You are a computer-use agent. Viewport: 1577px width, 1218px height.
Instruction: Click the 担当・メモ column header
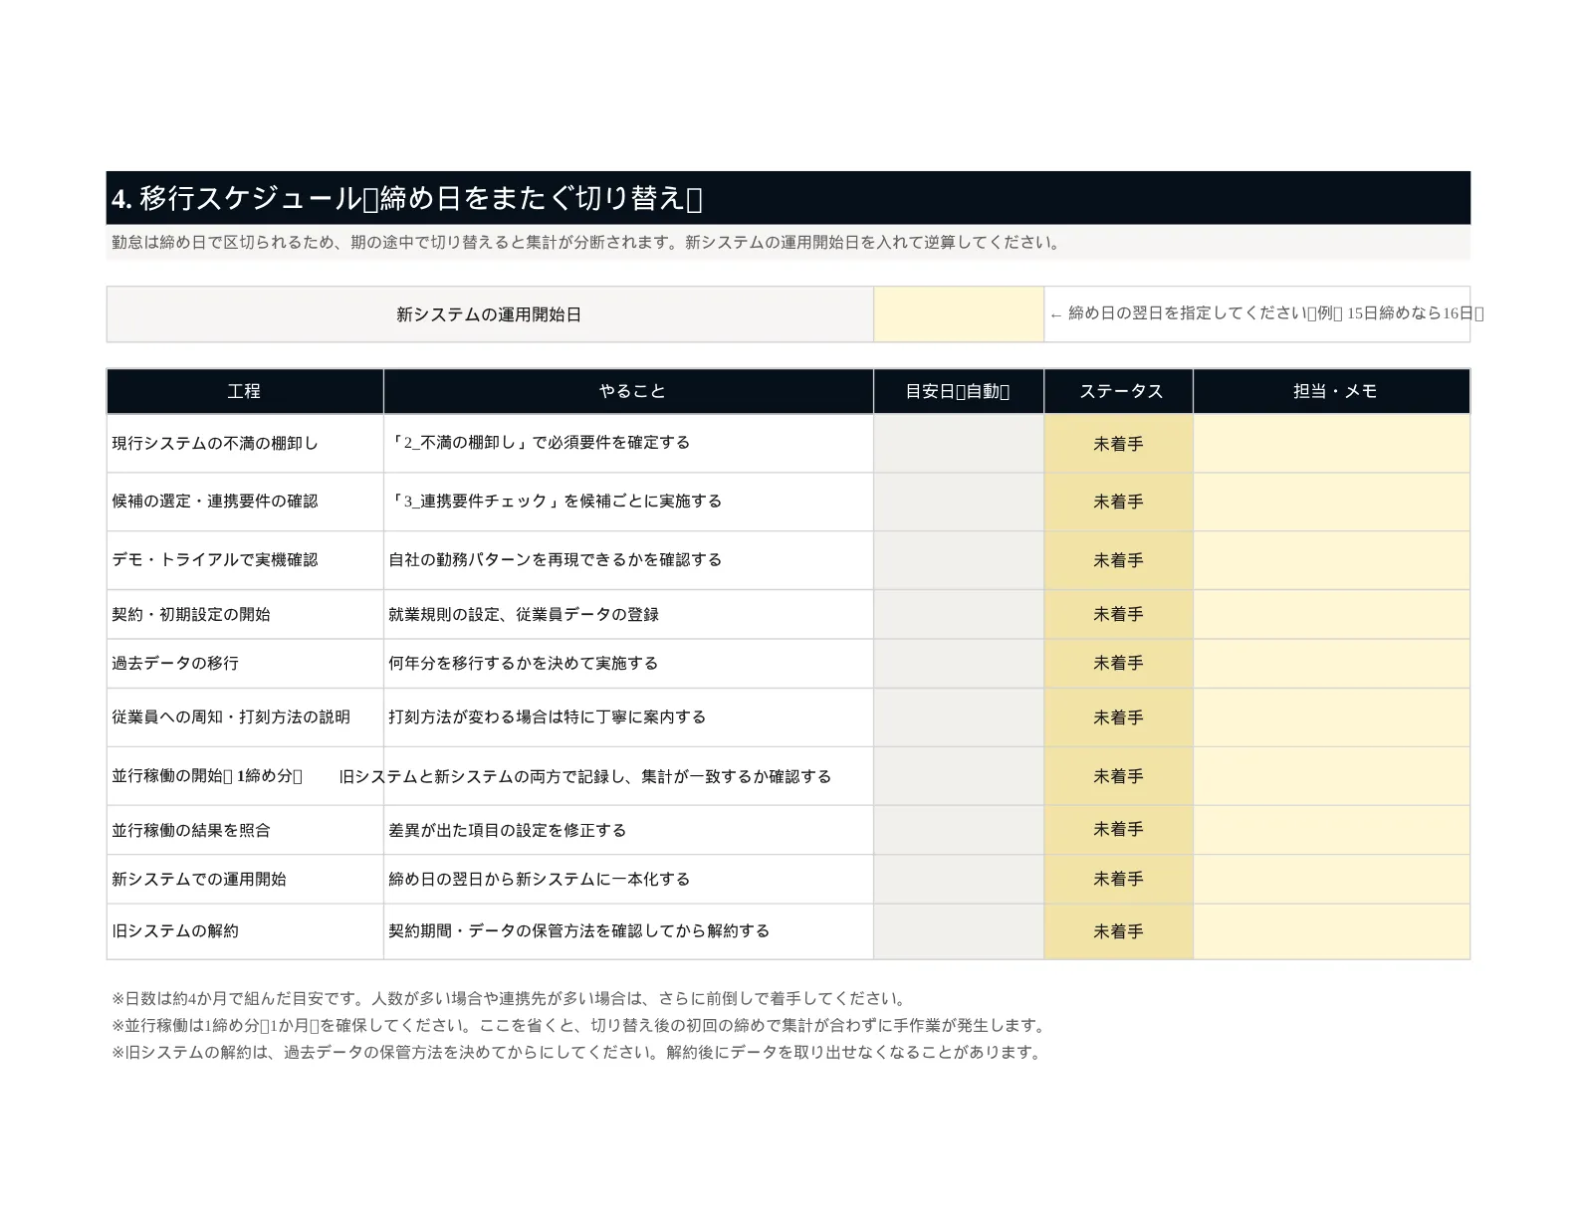point(1332,391)
